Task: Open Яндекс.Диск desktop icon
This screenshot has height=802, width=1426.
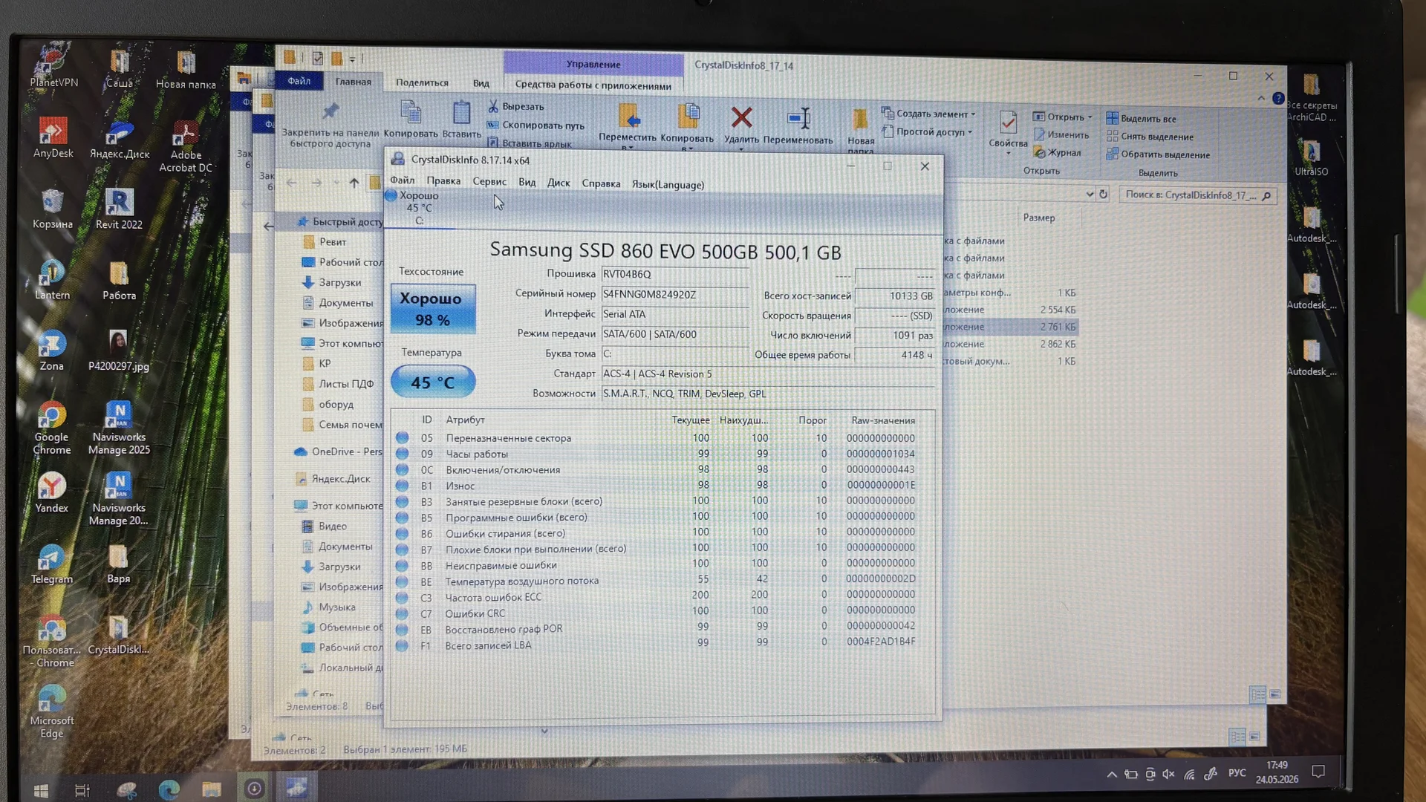Action: point(120,139)
